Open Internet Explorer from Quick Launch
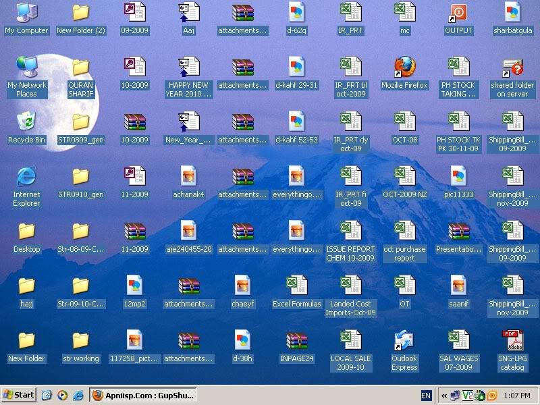Image resolution: width=540 pixels, height=405 pixels. [78, 396]
